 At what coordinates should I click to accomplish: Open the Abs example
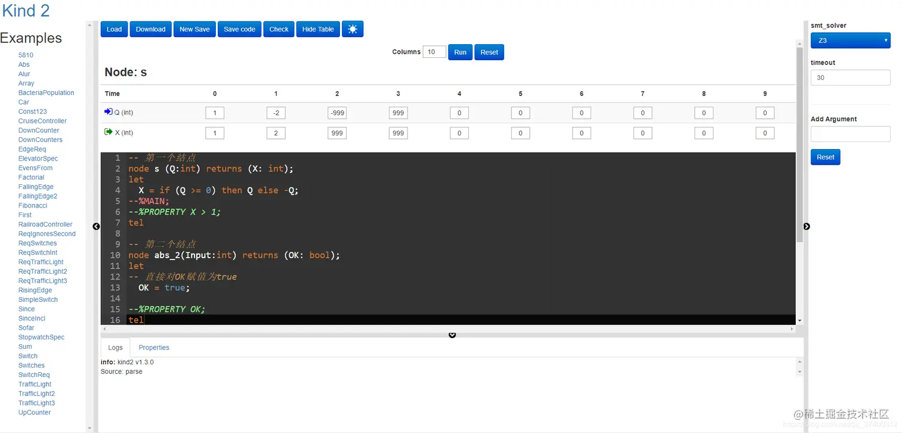pyautogui.click(x=24, y=64)
